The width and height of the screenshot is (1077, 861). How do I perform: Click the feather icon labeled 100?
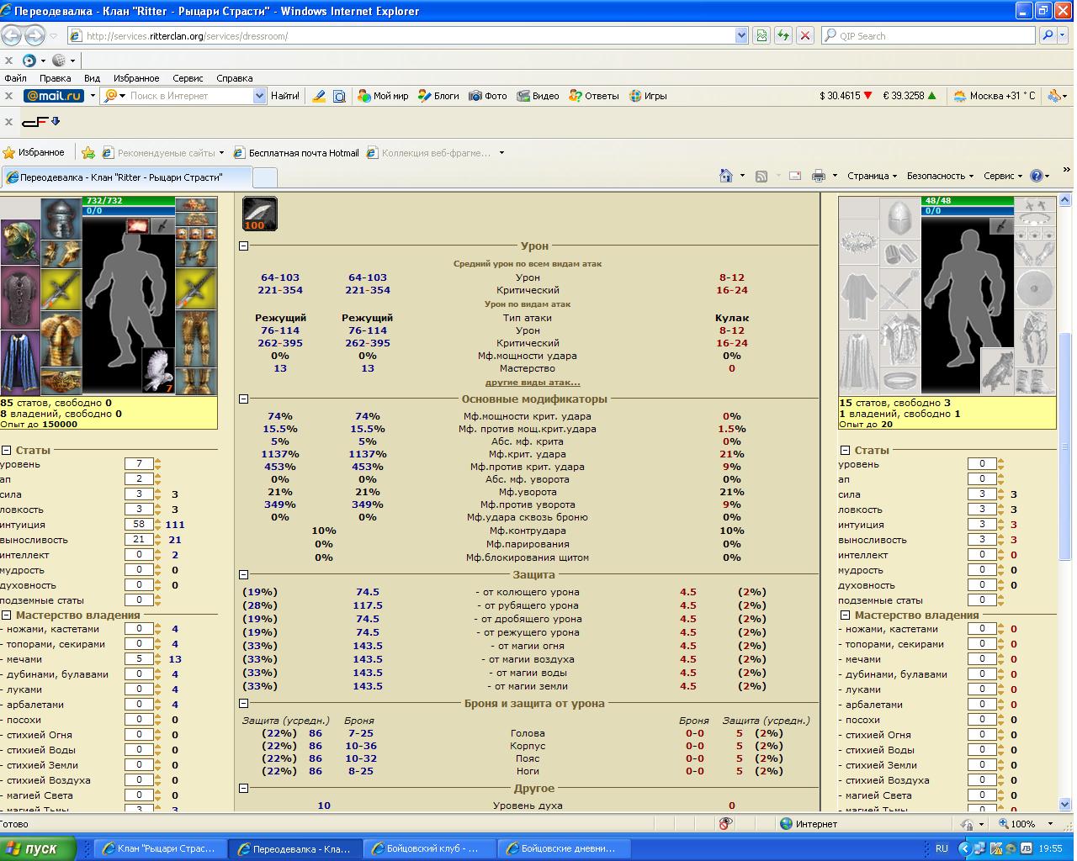[259, 214]
